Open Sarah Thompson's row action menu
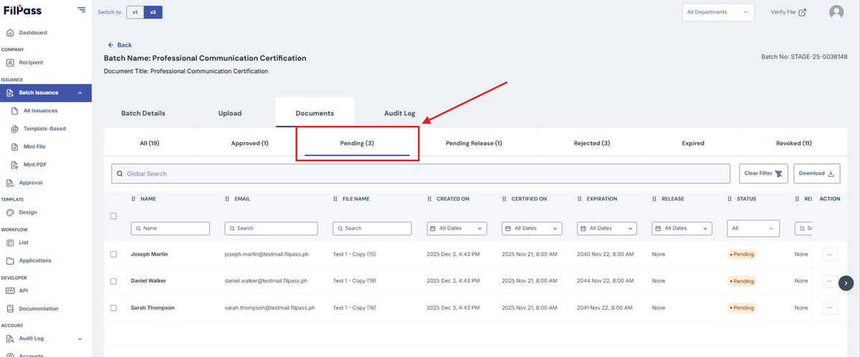This screenshot has height=357, width=860. click(x=830, y=308)
